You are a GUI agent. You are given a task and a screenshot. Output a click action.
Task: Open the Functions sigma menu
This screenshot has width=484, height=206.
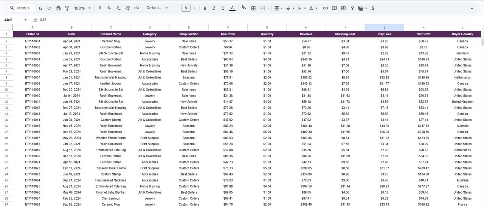click(373, 8)
